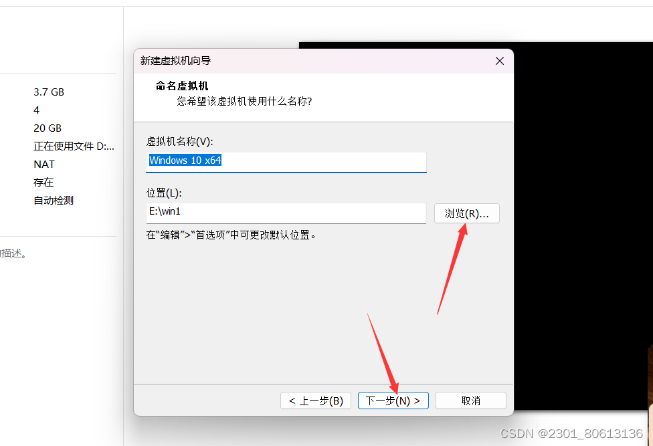Select the 正在使用文件 D:... CD/DVD entry

[74, 146]
